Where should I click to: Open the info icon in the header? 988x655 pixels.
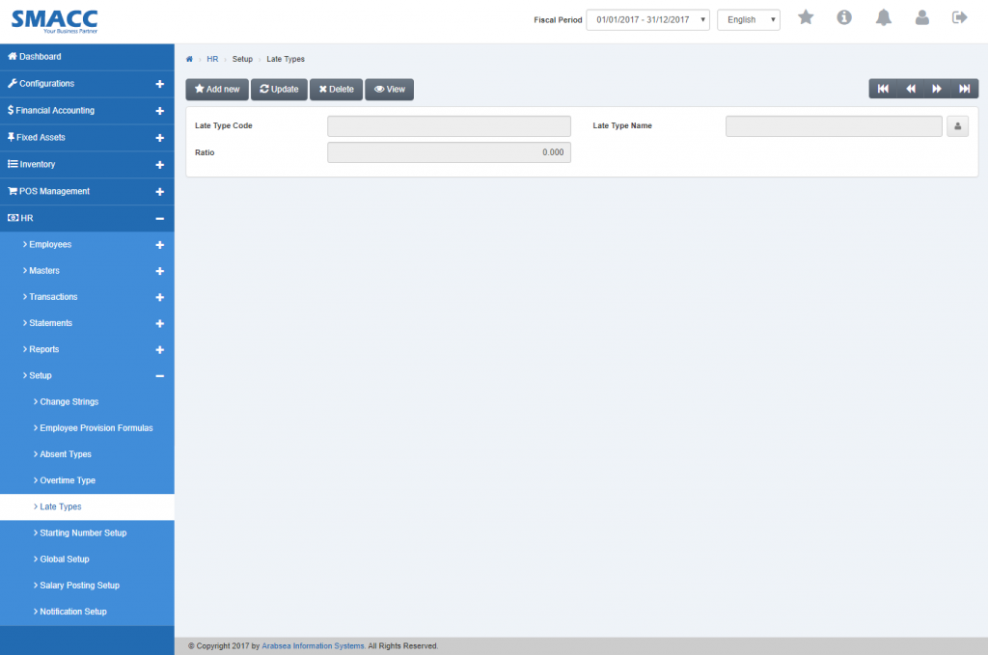tap(844, 16)
